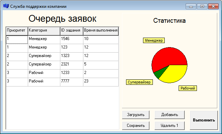The image size is (222, 134).
Task: Click the Сохранить button
Action: (136, 126)
